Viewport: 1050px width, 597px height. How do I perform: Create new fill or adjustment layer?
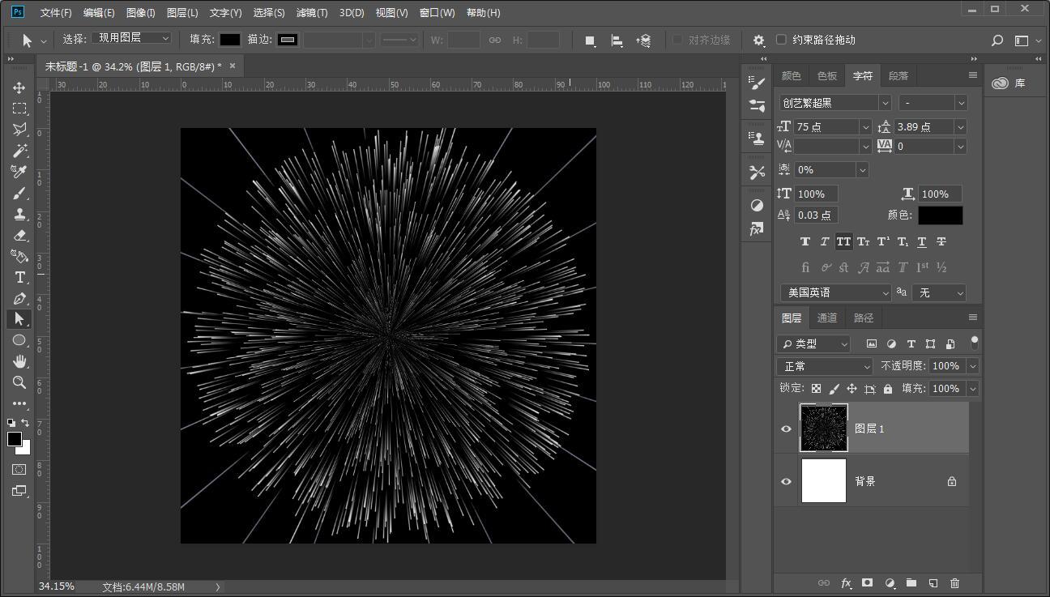click(x=890, y=582)
